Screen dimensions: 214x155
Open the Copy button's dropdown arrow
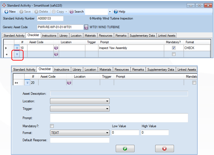point(66,12)
